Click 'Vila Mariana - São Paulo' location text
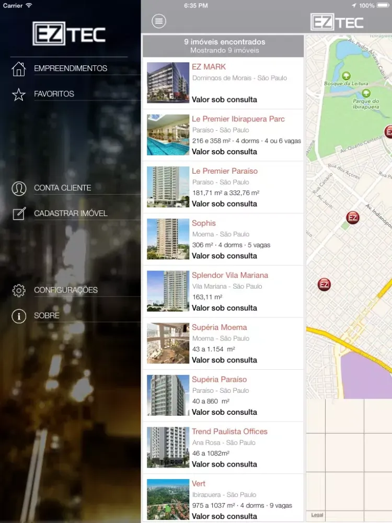Screen dimensions: 392x523 (x=227, y=286)
